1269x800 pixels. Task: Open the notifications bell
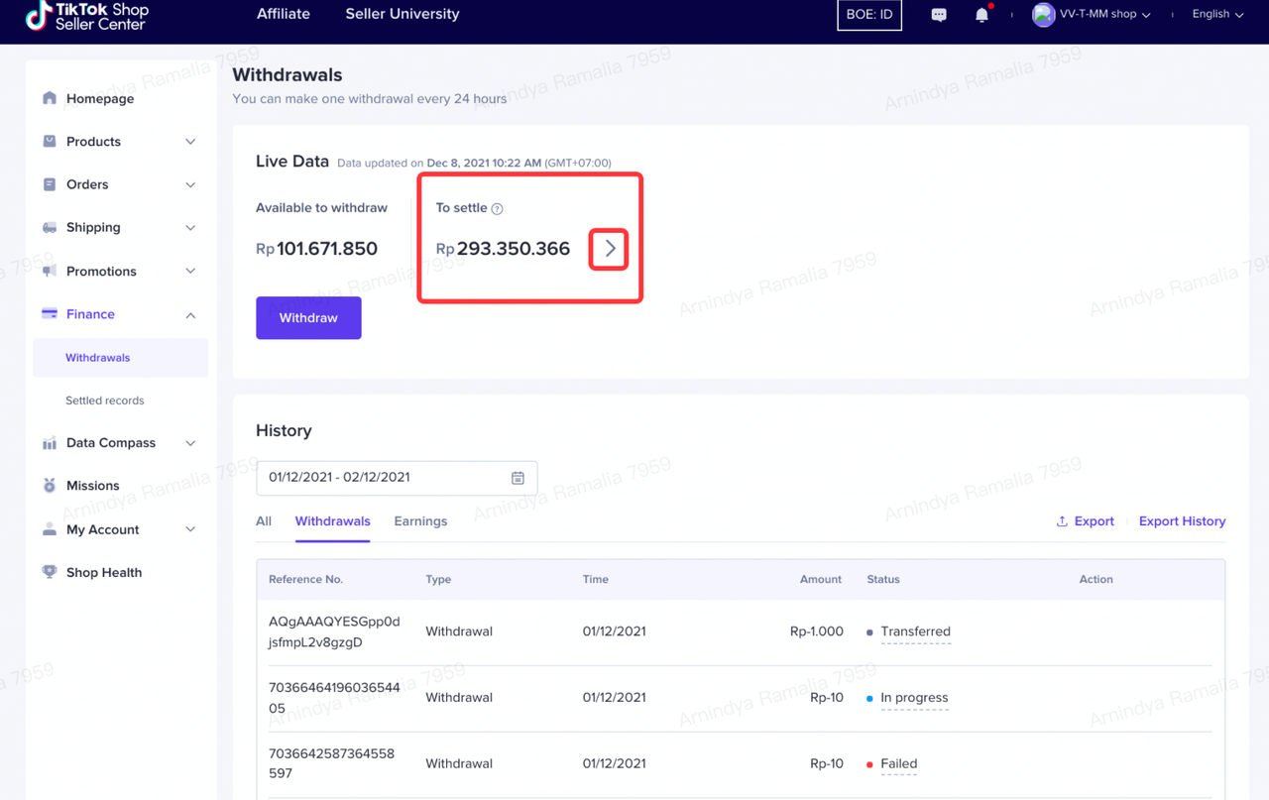[x=981, y=15]
